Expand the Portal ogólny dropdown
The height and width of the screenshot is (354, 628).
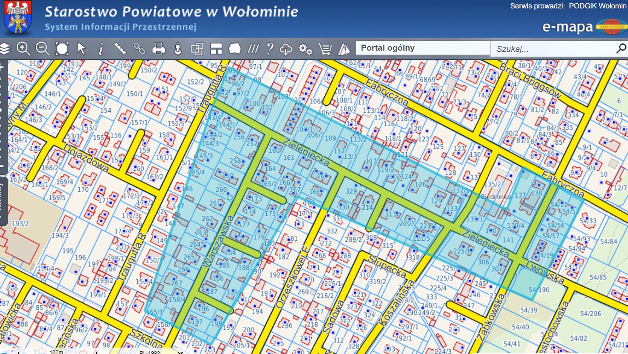[x=423, y=48]
